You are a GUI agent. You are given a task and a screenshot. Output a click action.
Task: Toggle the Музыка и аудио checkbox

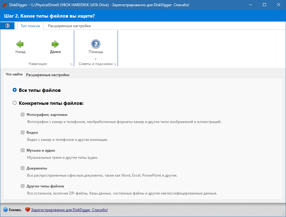coord(22,150)
